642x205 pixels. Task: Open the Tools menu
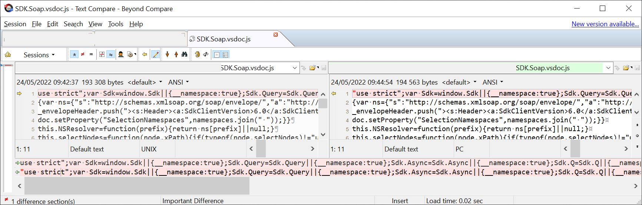[x=116, y=24]
